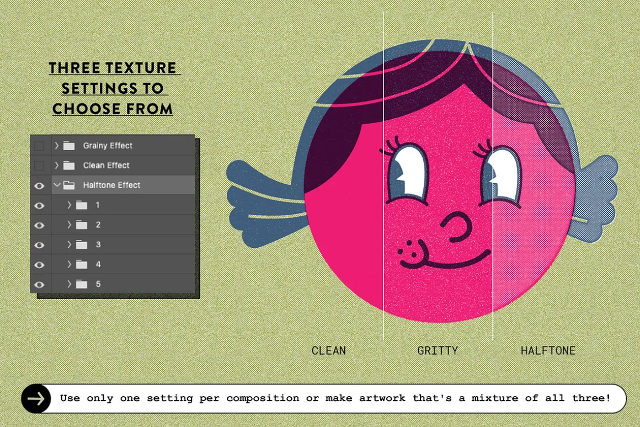Show the Grainy Effect layer group
This screenshot has height=427, width=640.
pyautogui.click(x=39, y=146)
